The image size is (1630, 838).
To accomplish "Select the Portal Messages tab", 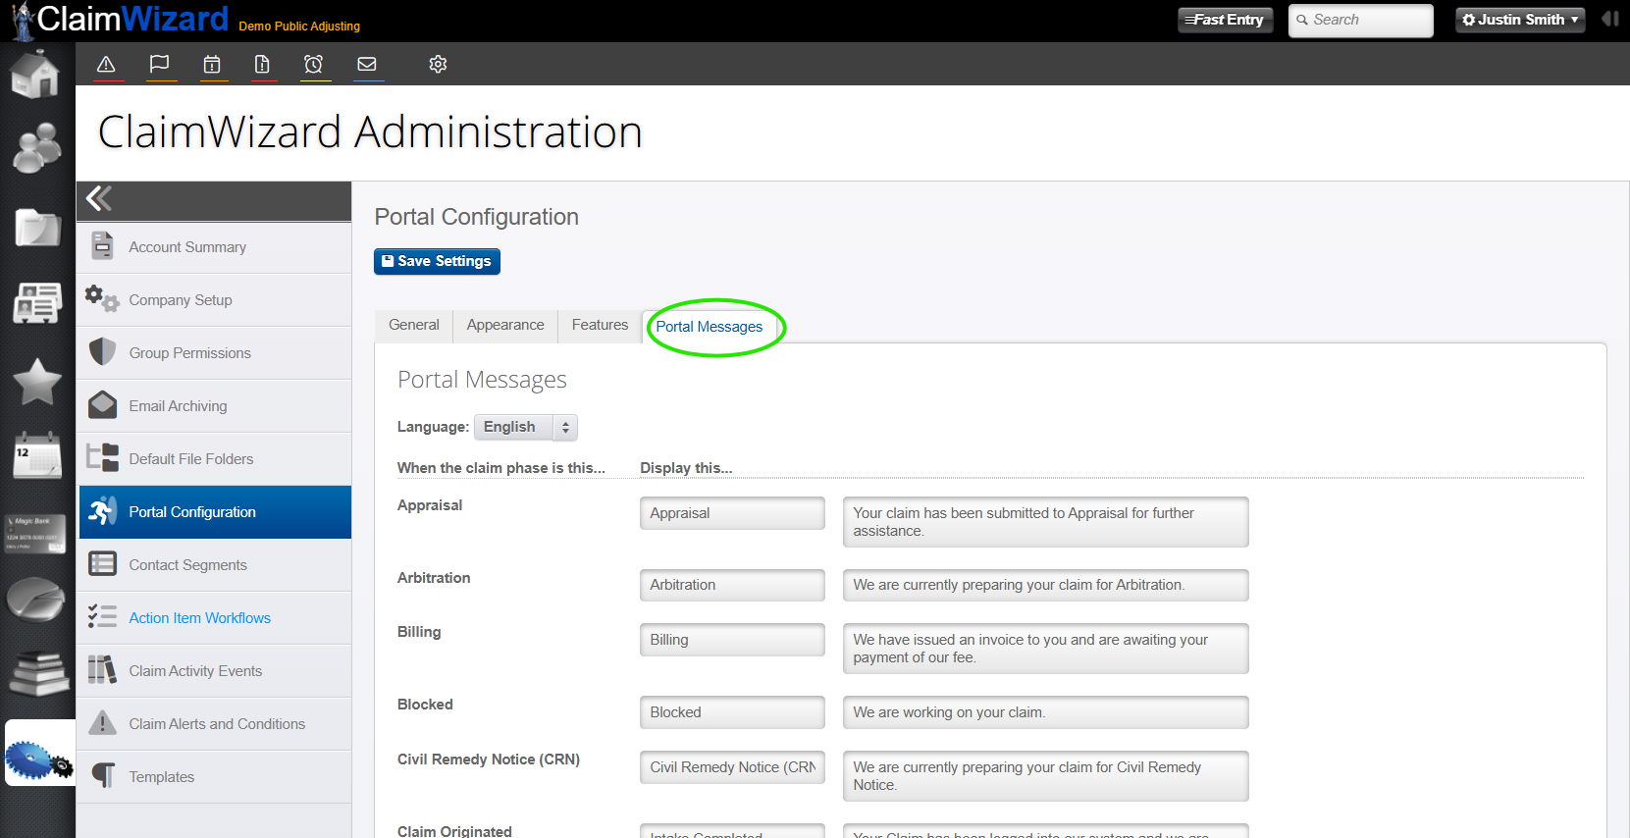I will click(710, 327).
